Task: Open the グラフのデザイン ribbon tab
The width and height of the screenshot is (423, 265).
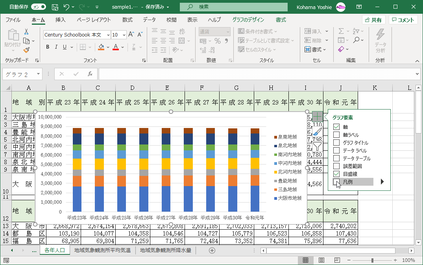Action: tap(248, 20)
